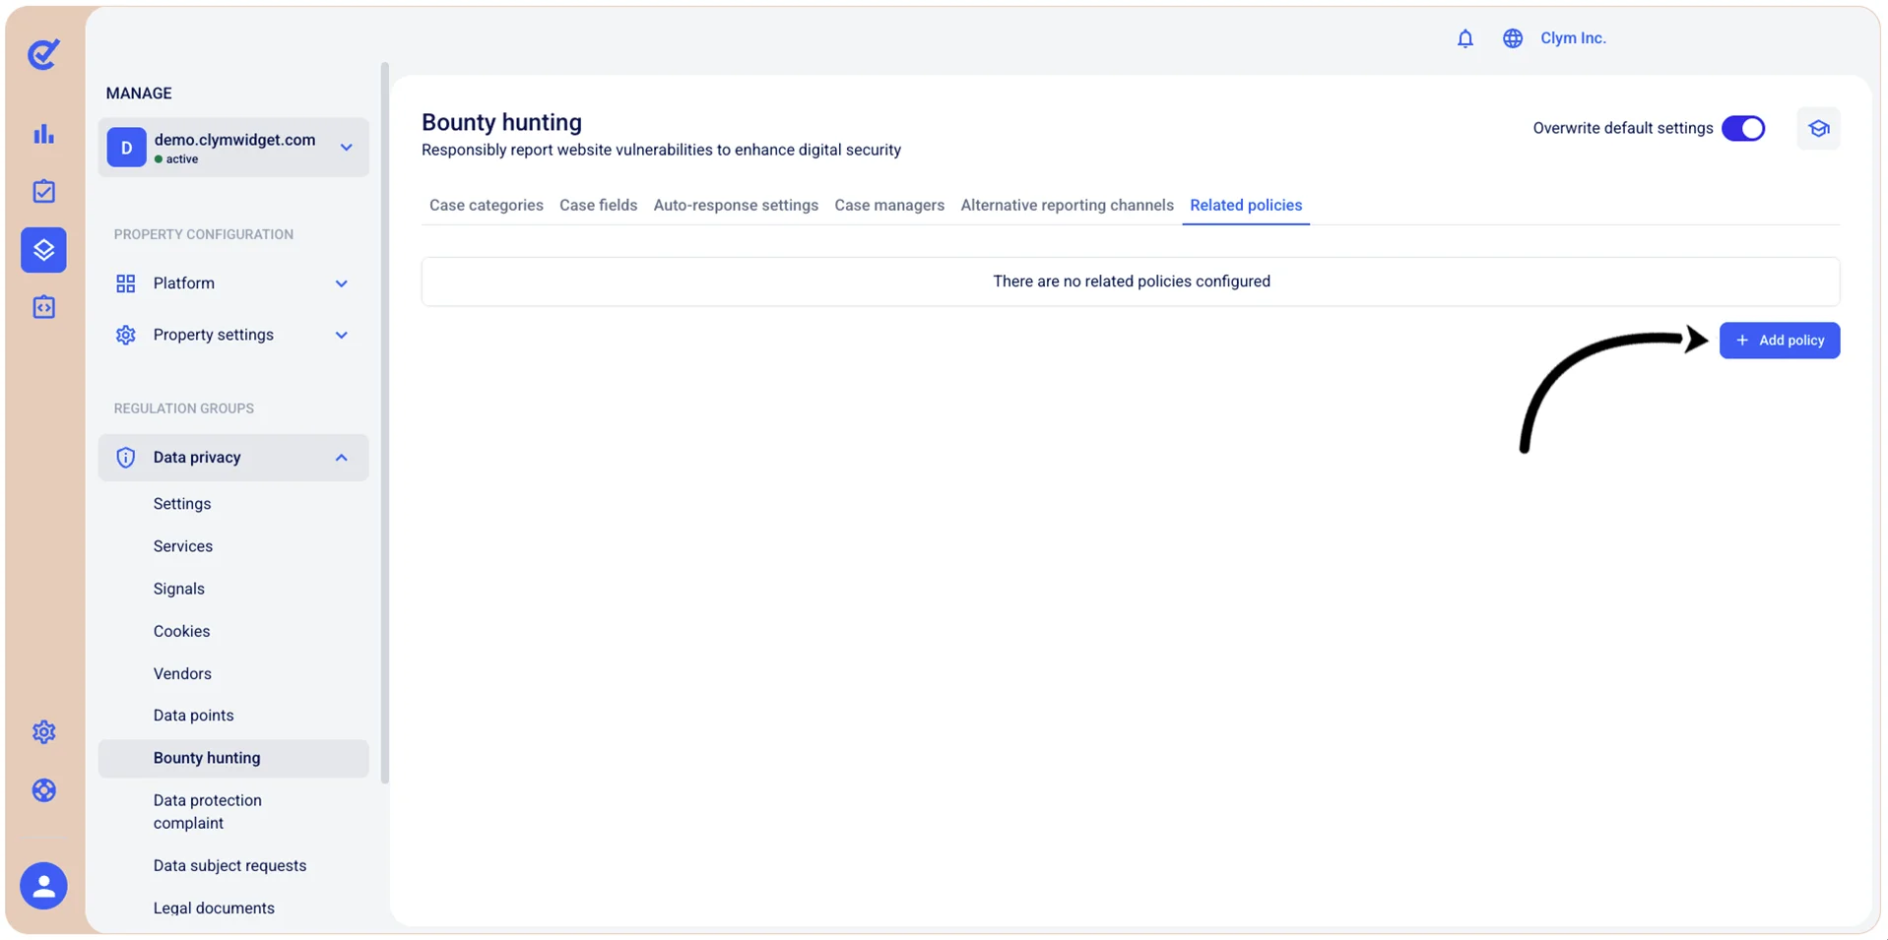The height and width of the screenshot is (940, 1888).
Task: Open the settings gear in left rail
Action: click(43, 732)
